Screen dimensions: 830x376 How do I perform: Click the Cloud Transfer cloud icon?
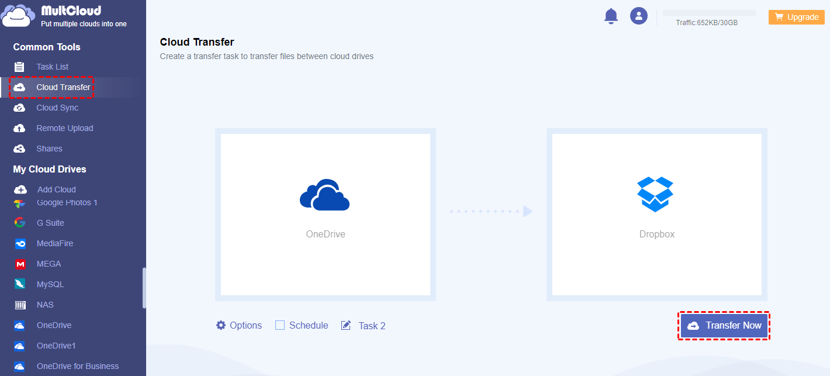(x=19, y=87)
